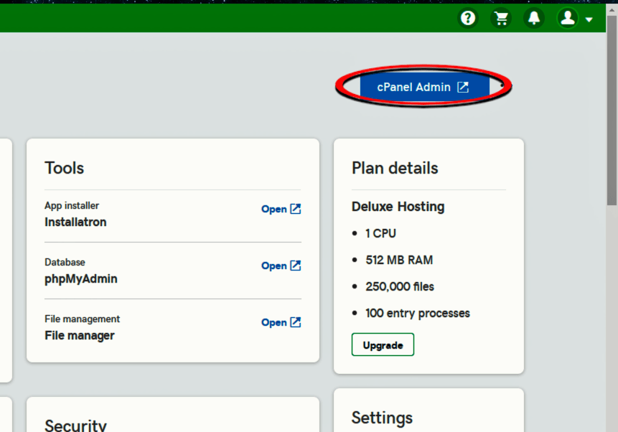Image resolution: width=618 pixels, height=432 pixels.
Task: Open the help question mark icon
Action: [468, 18]
